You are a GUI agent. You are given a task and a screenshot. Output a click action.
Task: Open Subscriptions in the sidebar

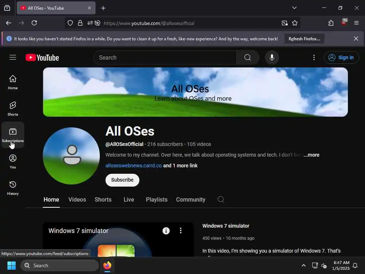[13, 135]
